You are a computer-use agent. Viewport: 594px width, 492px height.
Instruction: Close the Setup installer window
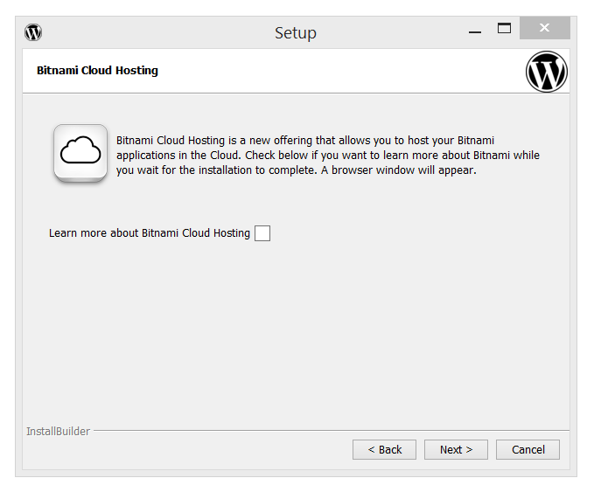click(x=544, y=28)
